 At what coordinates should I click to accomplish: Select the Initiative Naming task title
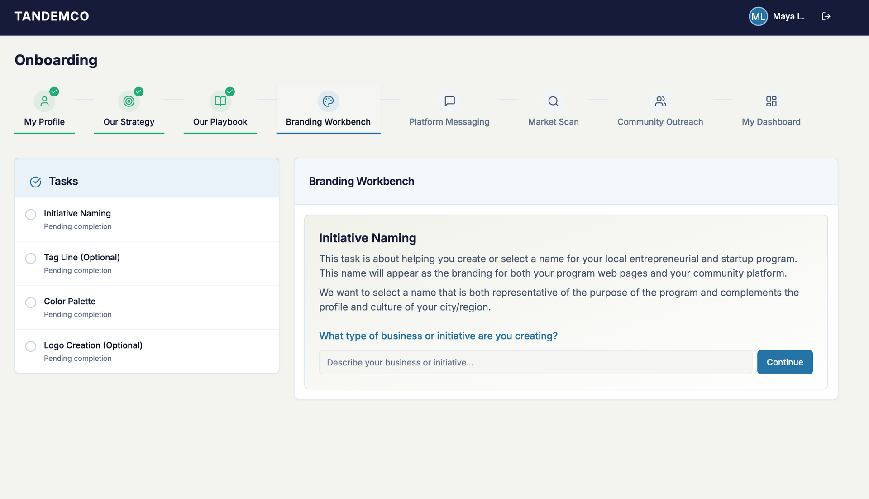(x=77, y=213)
